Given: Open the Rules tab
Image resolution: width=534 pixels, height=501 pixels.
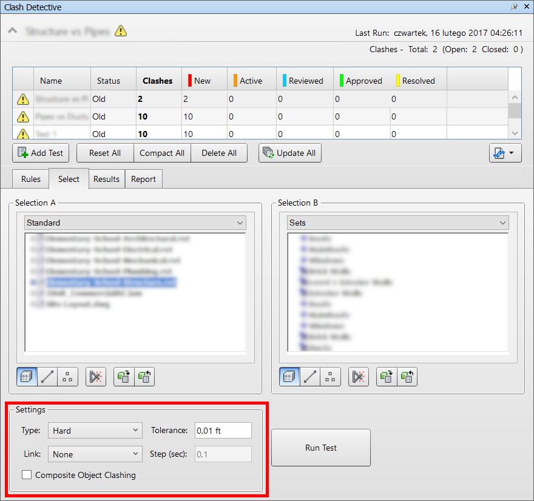Looking at the screenshot, I should pos(31,179).
